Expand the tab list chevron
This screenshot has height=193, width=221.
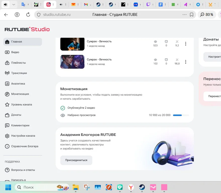pyautogui.click(x=14, y=5)
